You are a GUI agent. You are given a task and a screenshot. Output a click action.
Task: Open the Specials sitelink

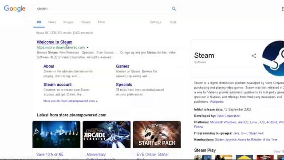pos(124,84)
